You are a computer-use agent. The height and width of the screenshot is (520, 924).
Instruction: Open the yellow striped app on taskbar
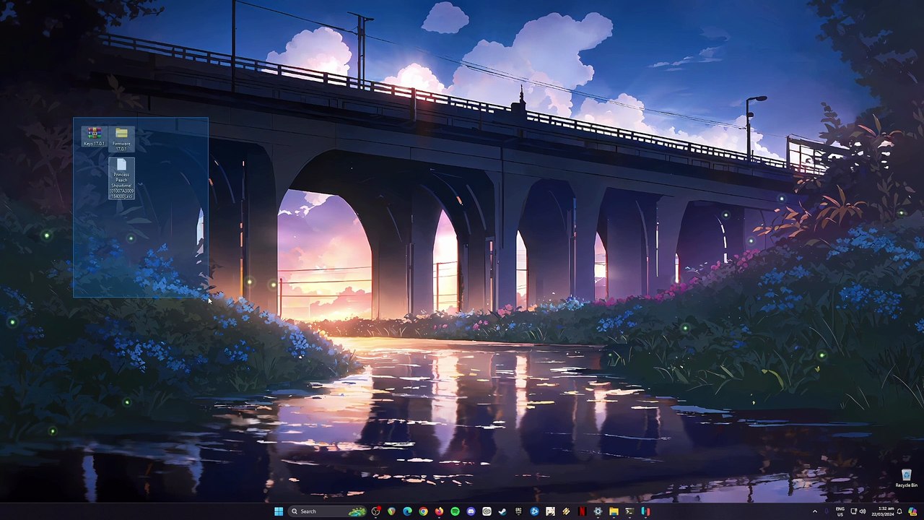pyautogui.click(x=566, y=511)
